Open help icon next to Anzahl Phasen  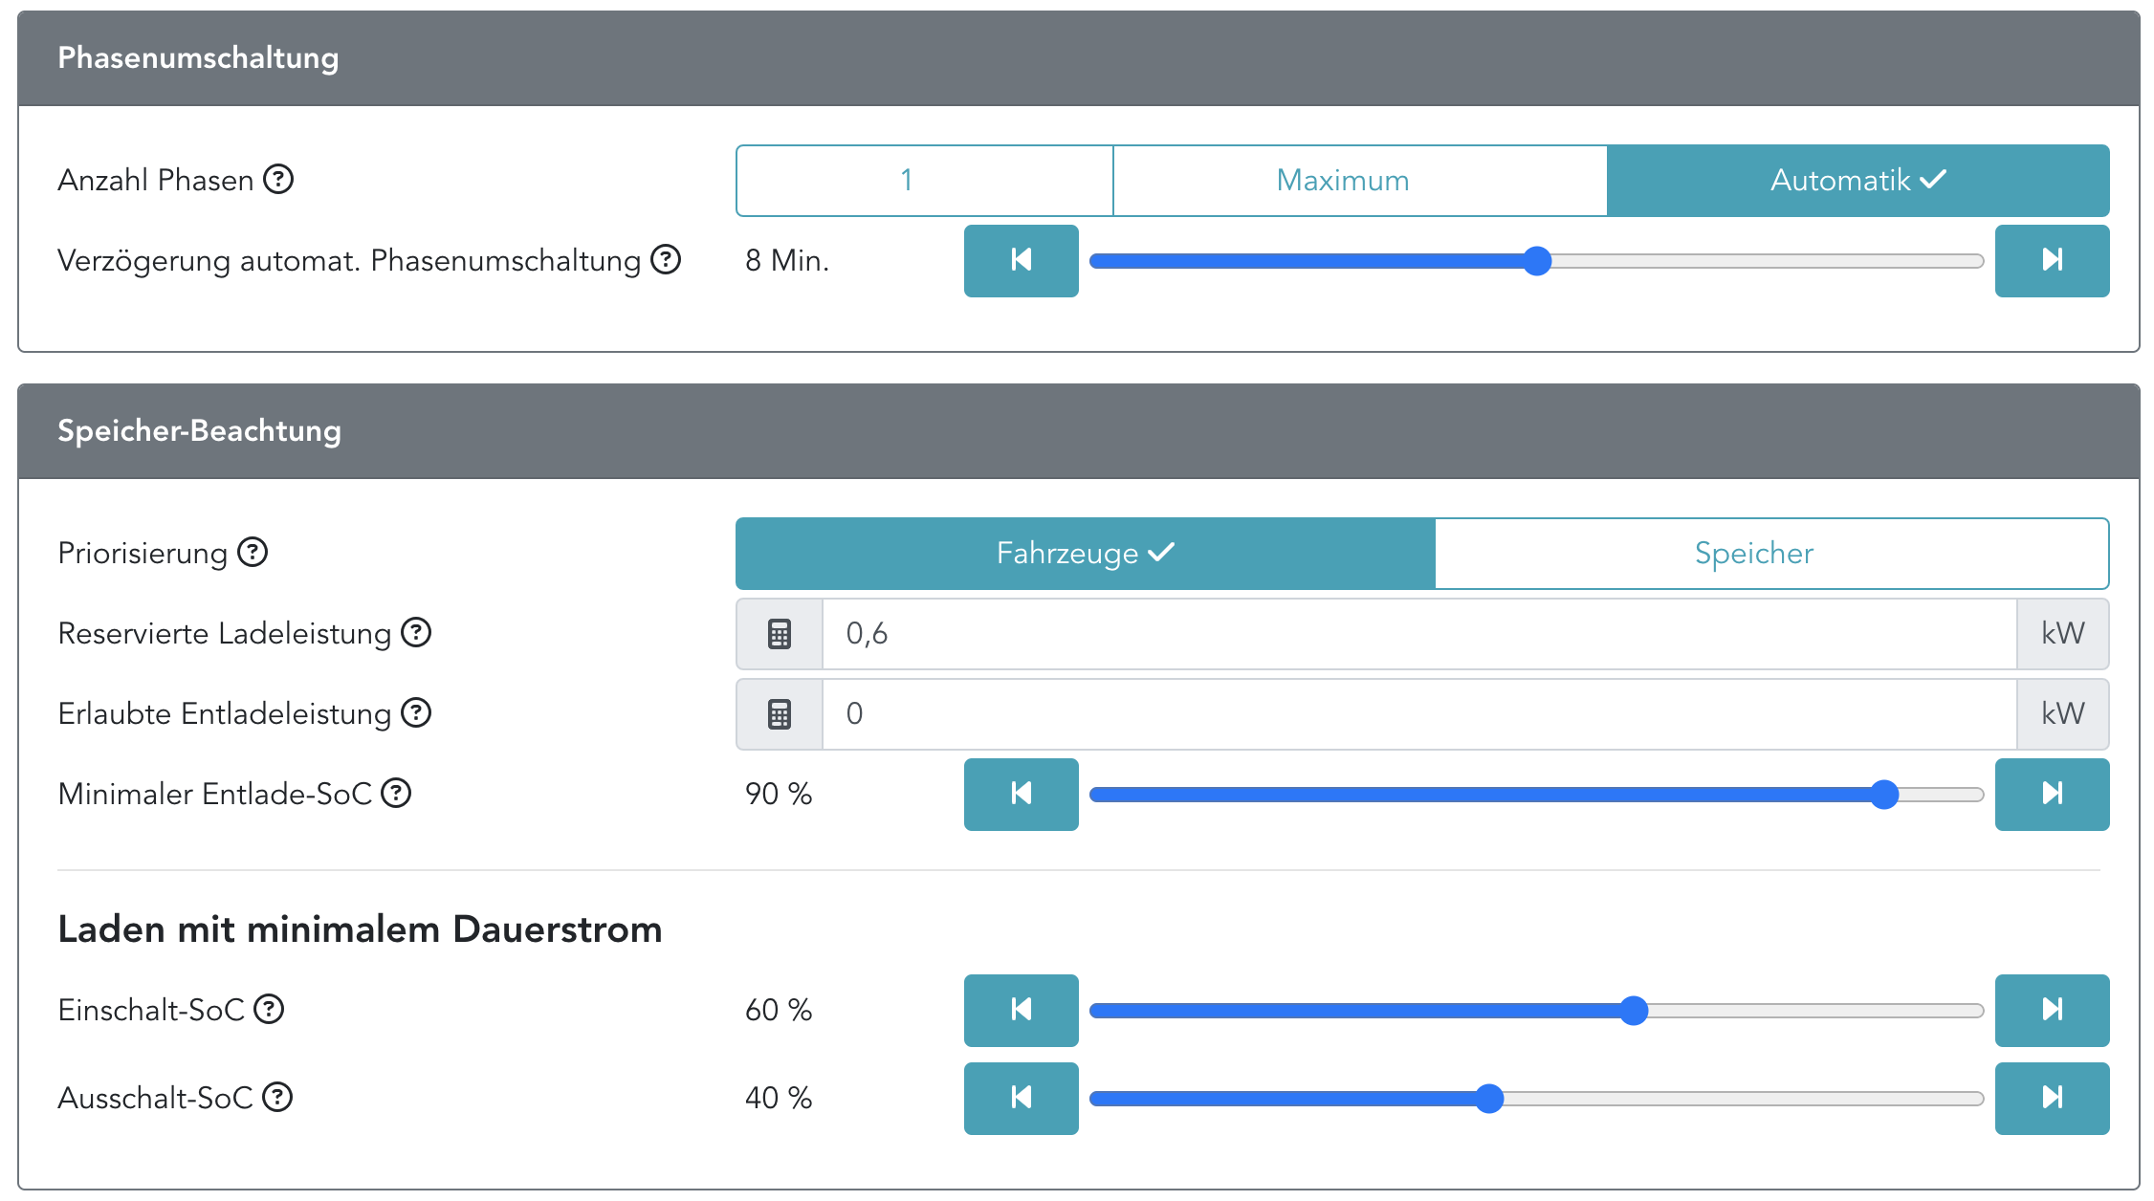click(278, 179)
